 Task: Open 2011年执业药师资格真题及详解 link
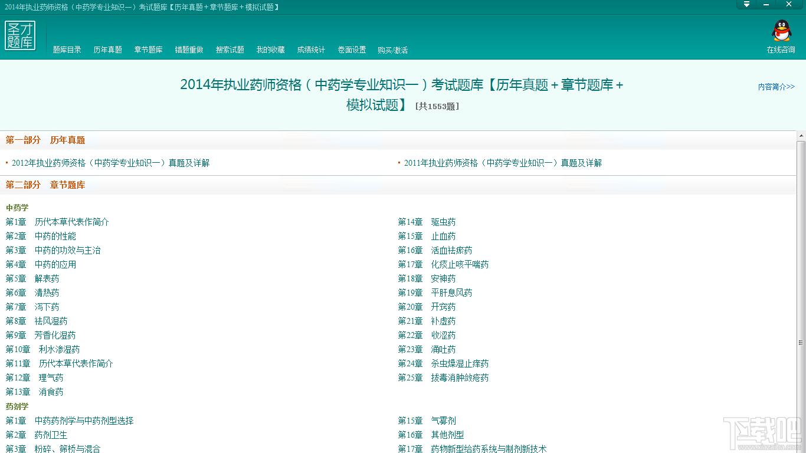tap(503, 163)
